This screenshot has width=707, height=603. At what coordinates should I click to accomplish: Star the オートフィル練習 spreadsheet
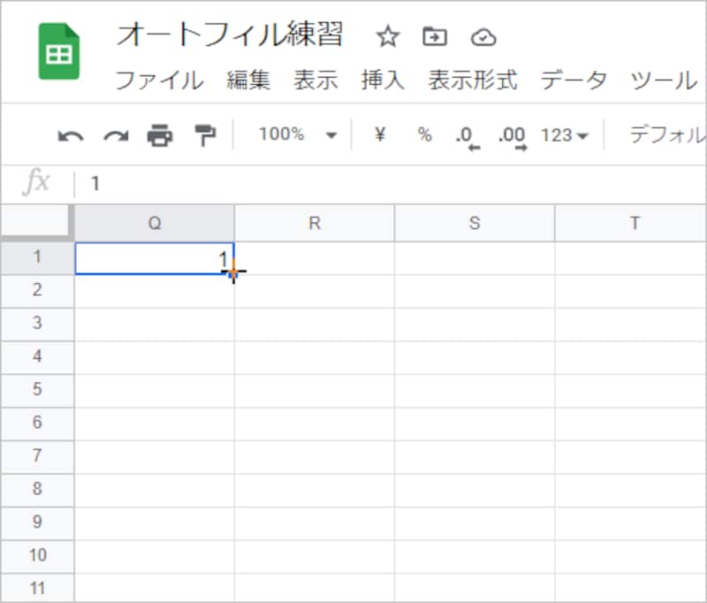[386, 37]
